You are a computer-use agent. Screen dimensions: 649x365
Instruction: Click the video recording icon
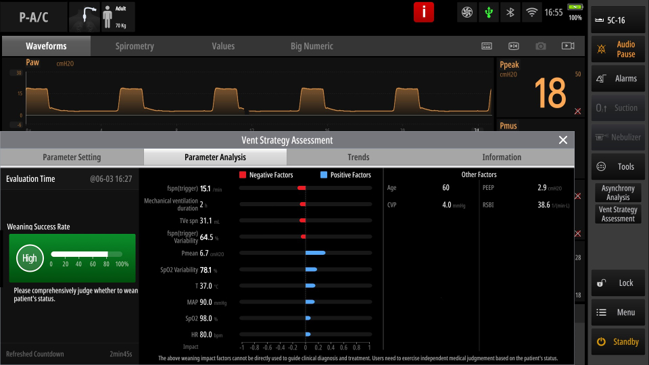pyautogui.click(x=567, y=46)
